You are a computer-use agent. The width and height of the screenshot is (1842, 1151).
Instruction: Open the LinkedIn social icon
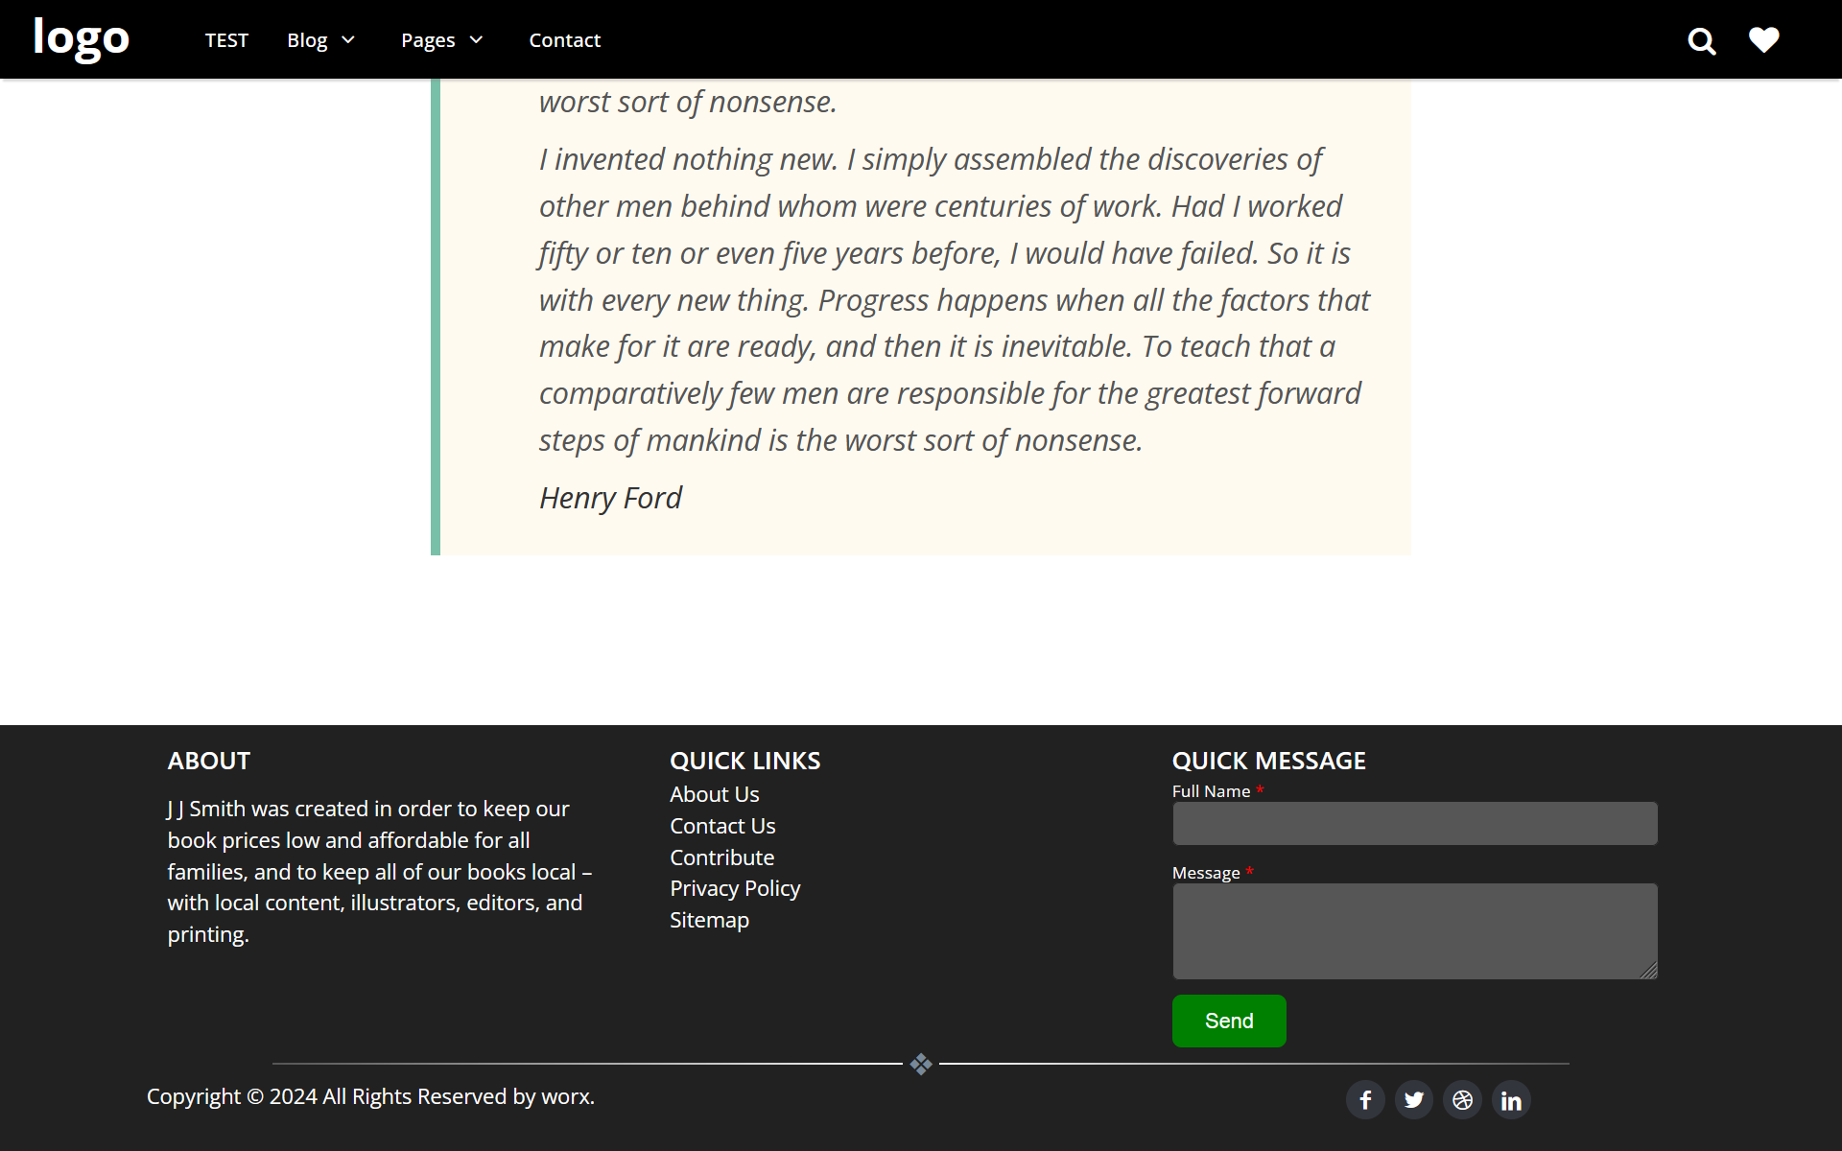pos(1511,1100)
